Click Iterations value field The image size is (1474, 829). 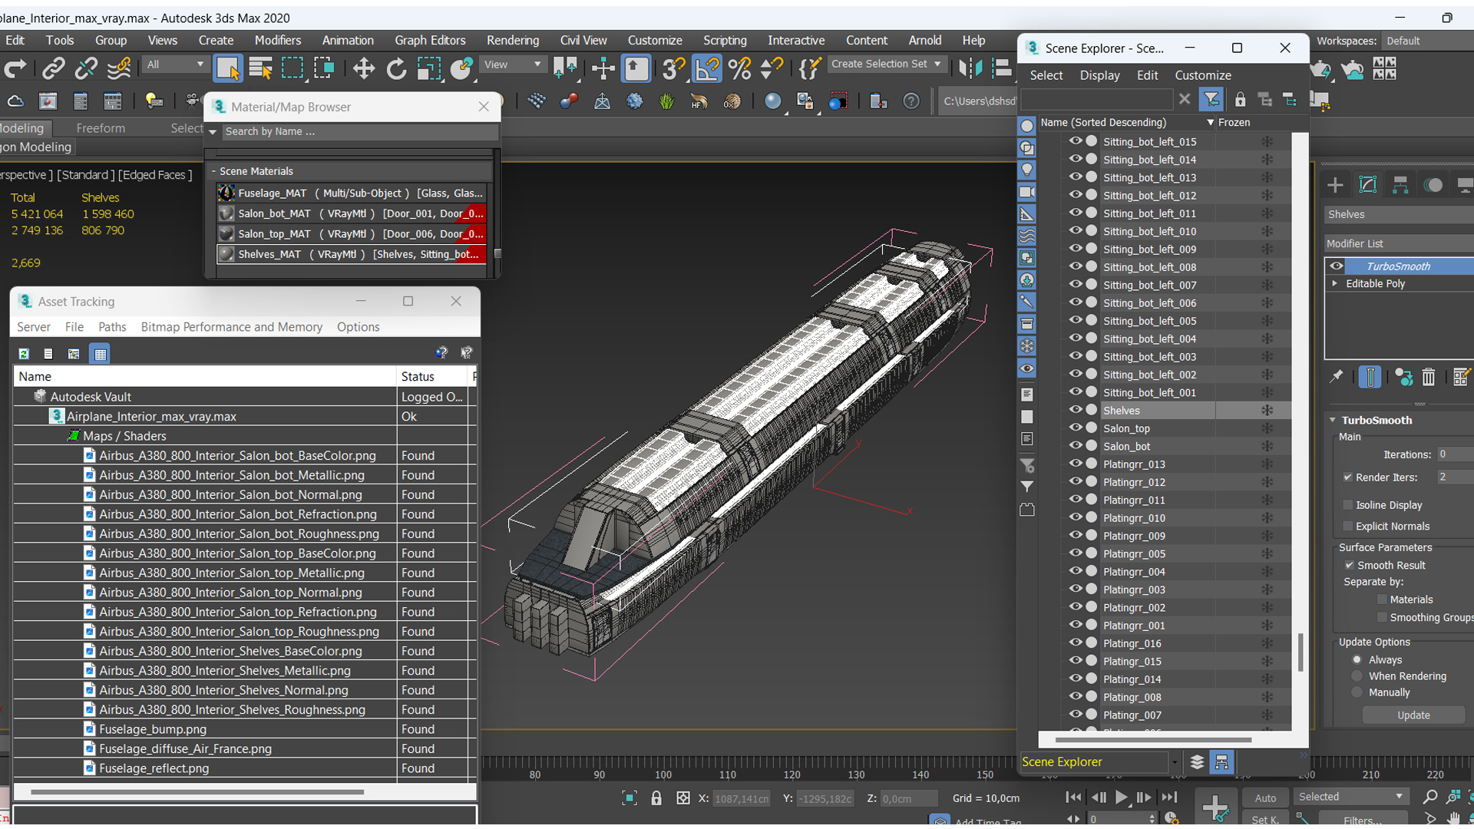point(1455,454)
